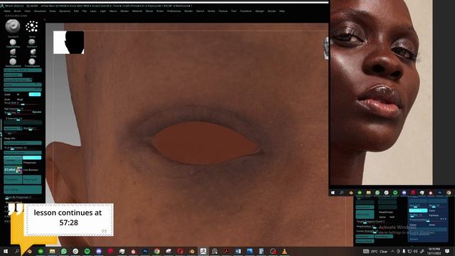455x256 pixels.
Task: Select the TrimAdaptive brush
Action: (x=32, y=62)
